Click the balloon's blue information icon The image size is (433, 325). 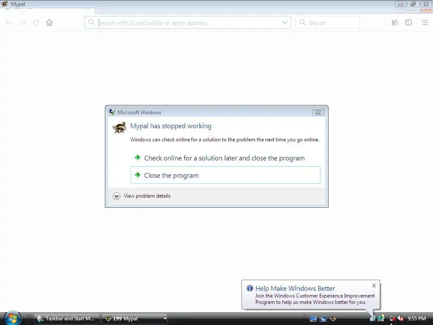(x=249, y=288)
